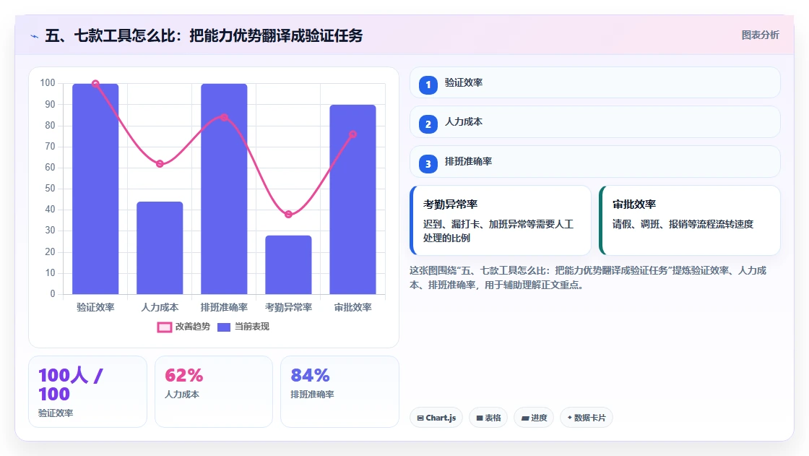Click the description paragraph starting 这张图围绕
Screen dimensions: 809x456
tap(588, 278)
